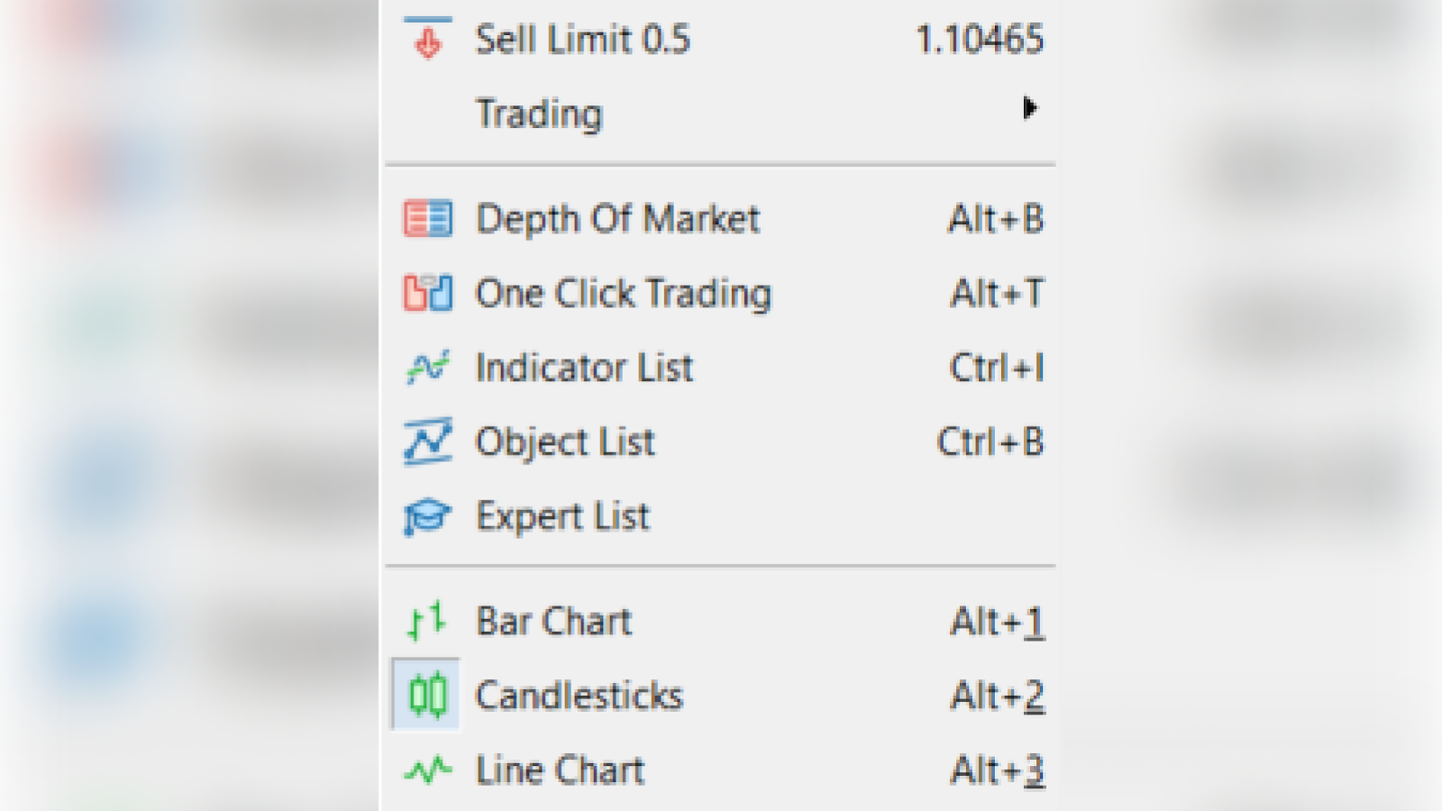Image resolution: width=1442 pixels, height=811 pixels.
Task: Open the Indicator List entry
Action: click(584, 368)
